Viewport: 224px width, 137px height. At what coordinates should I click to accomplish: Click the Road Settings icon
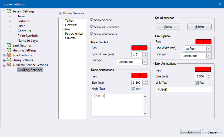[x=9, y=55]
